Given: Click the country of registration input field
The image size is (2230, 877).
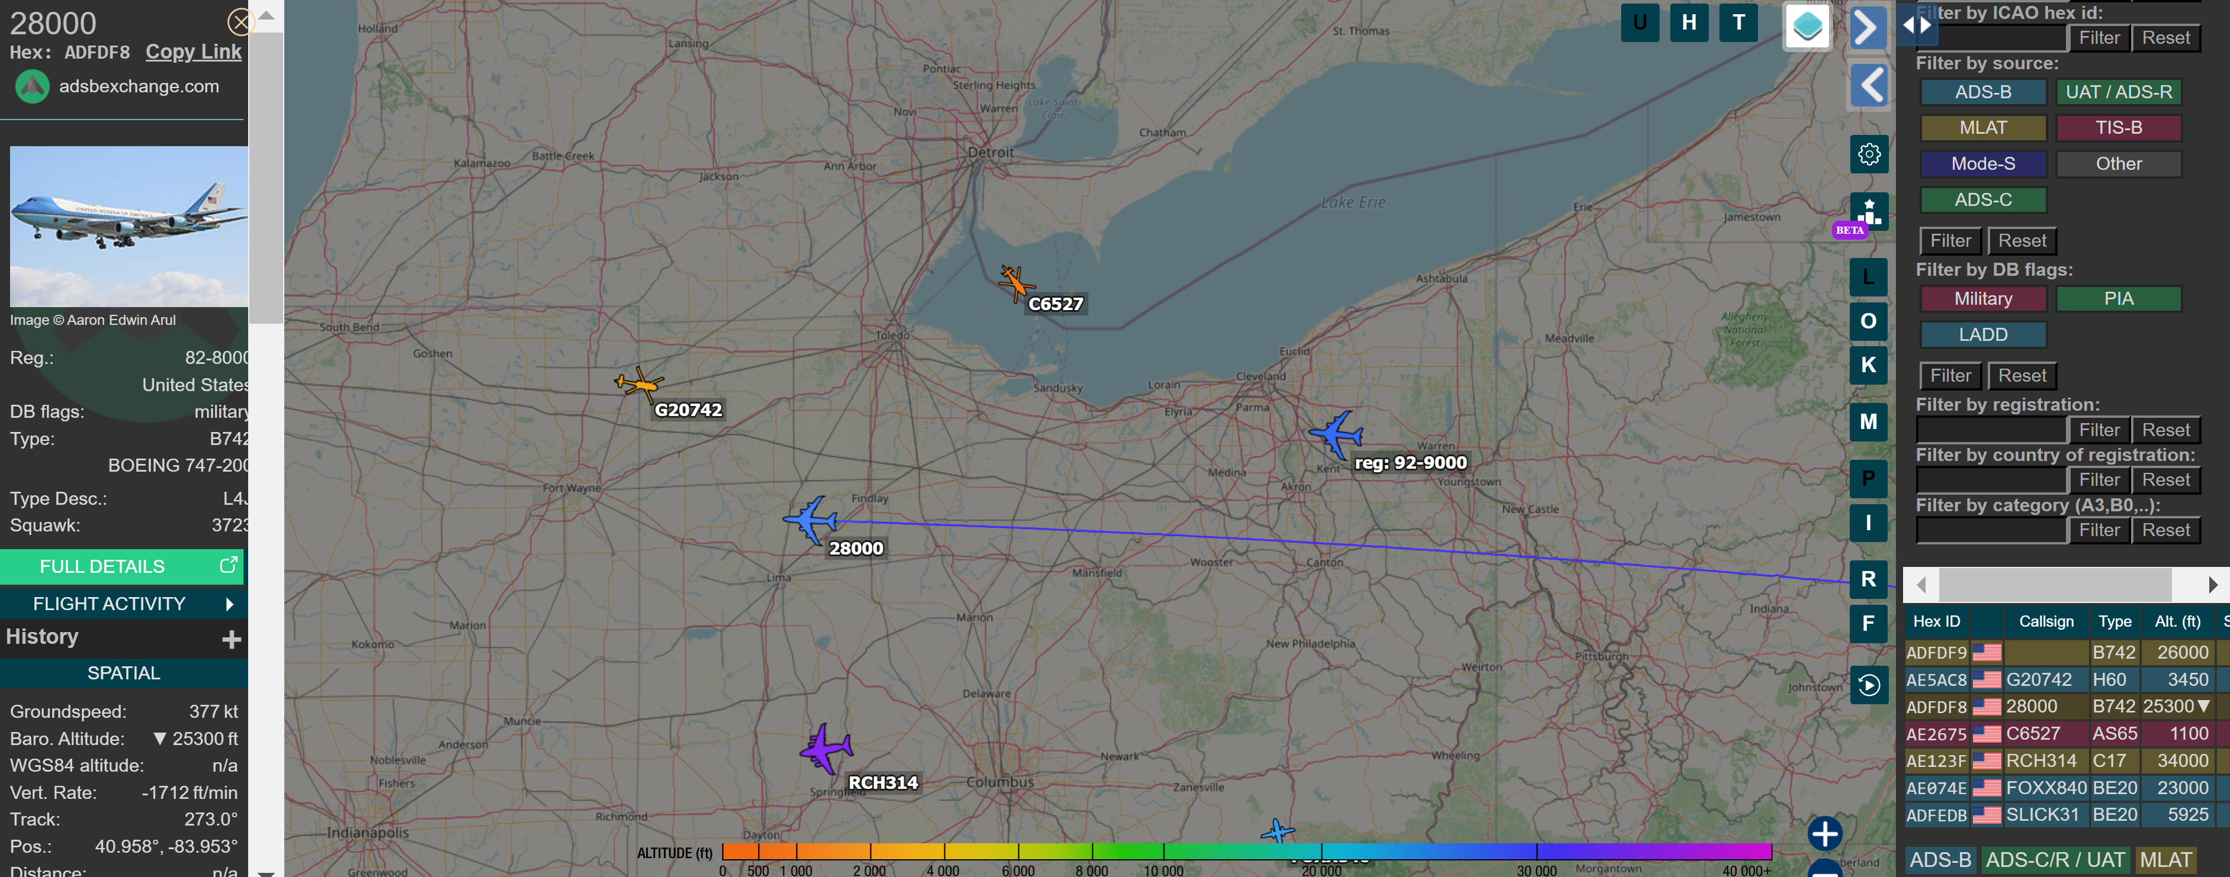Looking at the screenshot, I should pos(1991,480).
